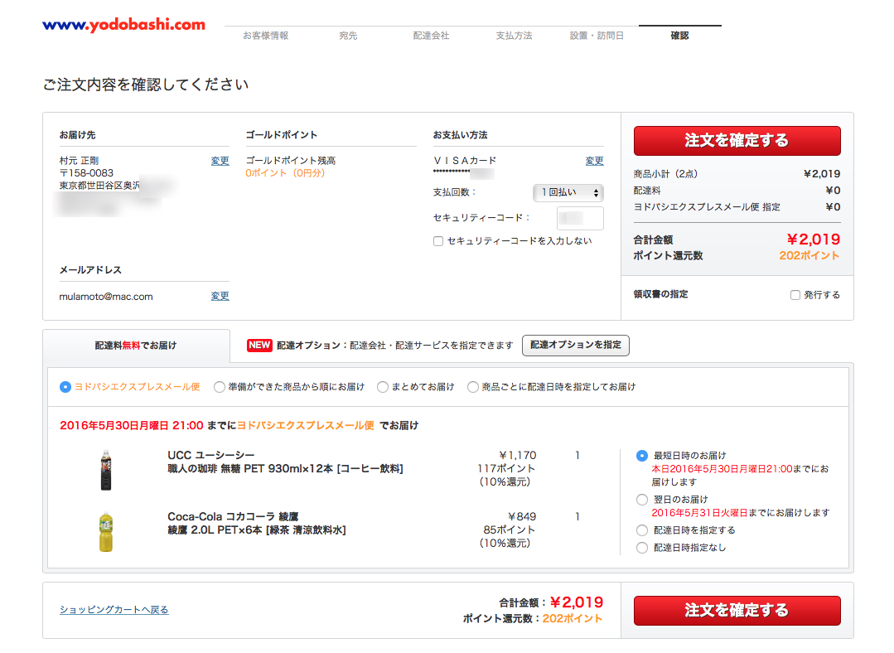Image resolution: width=894 pixels, height=653 pixels.
Task: Choose 翌日のお届け delivery radio button
Action: 642,500
